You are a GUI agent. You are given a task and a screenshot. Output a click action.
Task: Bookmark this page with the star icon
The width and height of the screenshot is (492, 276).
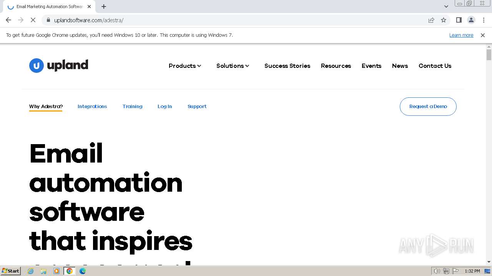pos(444,20)
